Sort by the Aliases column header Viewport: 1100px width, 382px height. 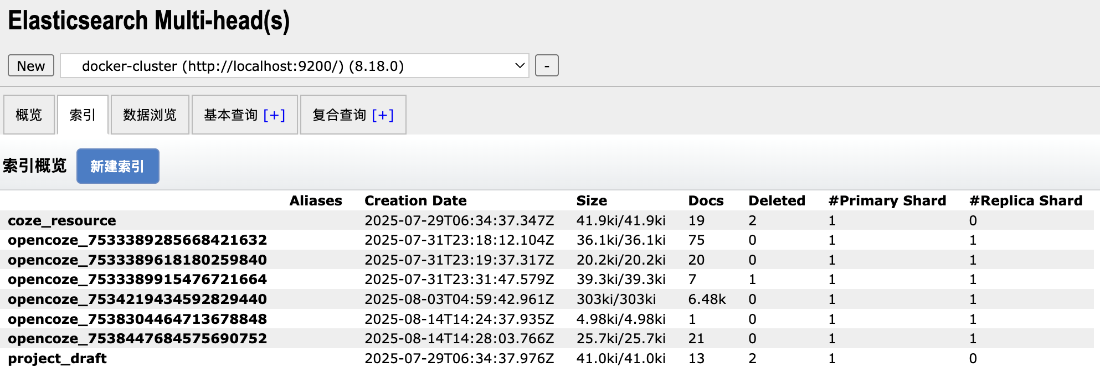[x=316, y=200]
